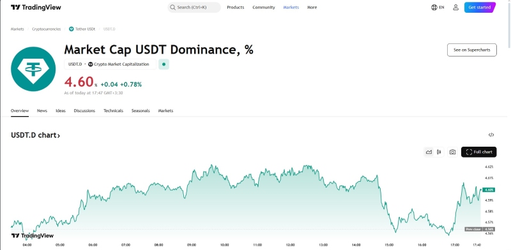Click See on Supercharts button
511x250 pixels.
click(472, 50)
